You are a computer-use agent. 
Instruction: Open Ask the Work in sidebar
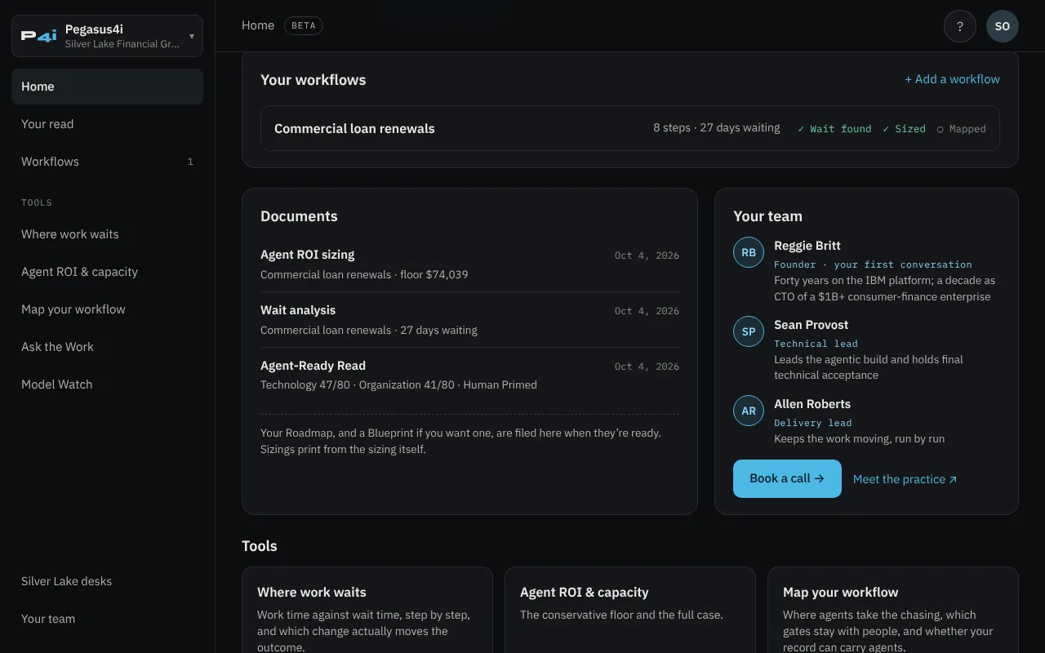(108, 347)
